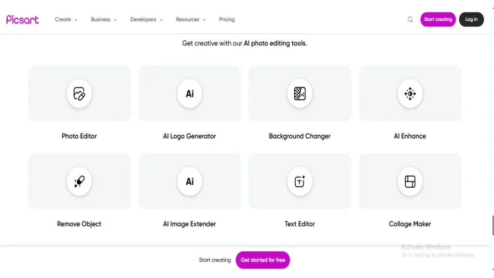This screenshot has height=278, width=494.
Task: Click the page vertical scrollbar thumb
Action: [492, 225]
